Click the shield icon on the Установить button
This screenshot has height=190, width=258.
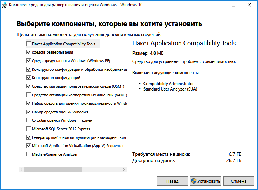coord(193,181)
